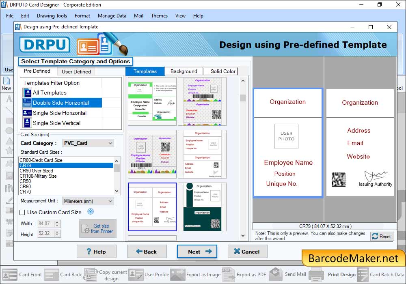
Task: Choose colorful triangles barcode template thumbnail, top right
Action: [x=202, y=101]
